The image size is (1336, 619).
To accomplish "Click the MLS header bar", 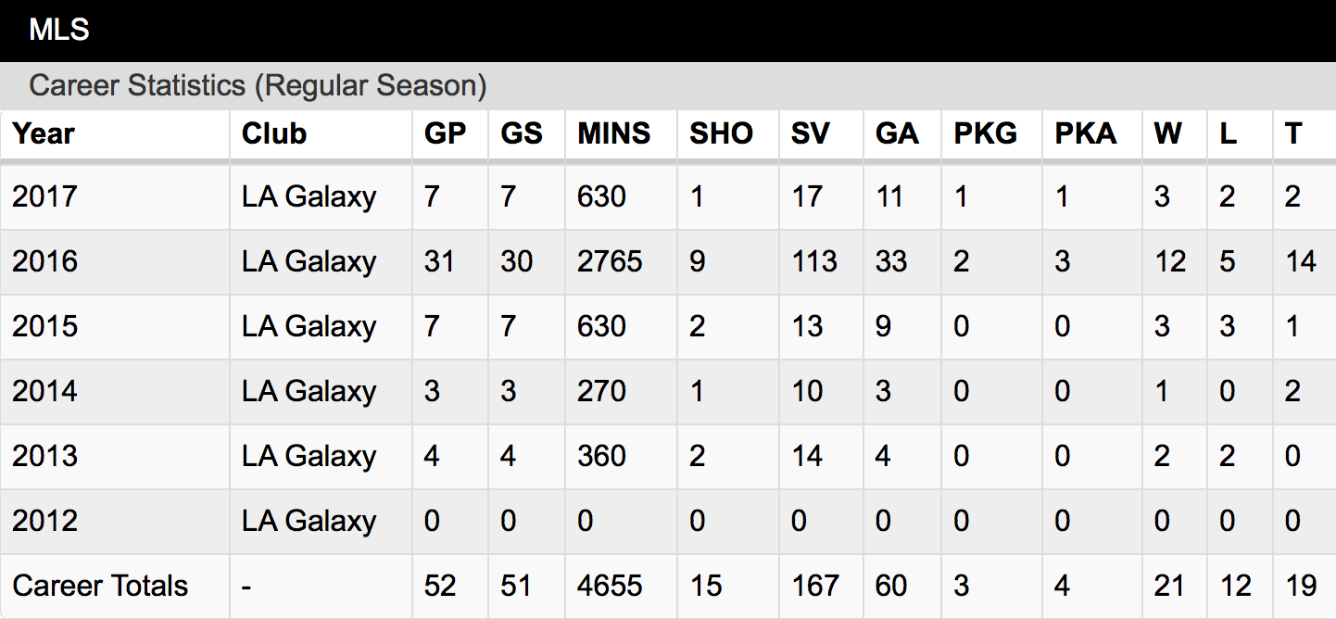I will click(668, 31).
